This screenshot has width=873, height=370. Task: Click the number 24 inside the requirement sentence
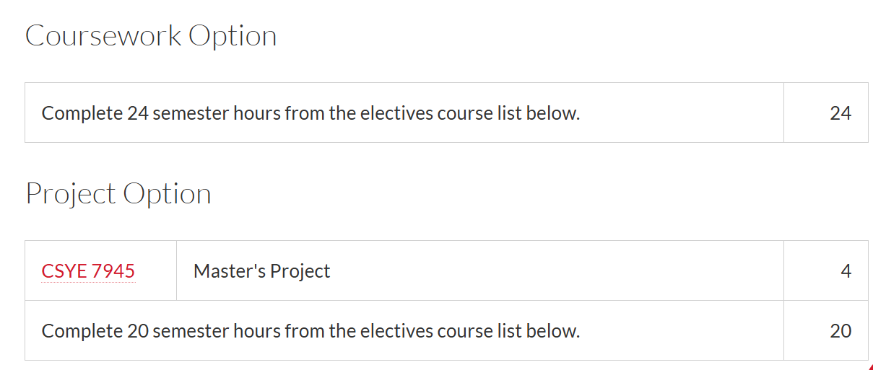point(137,113)
